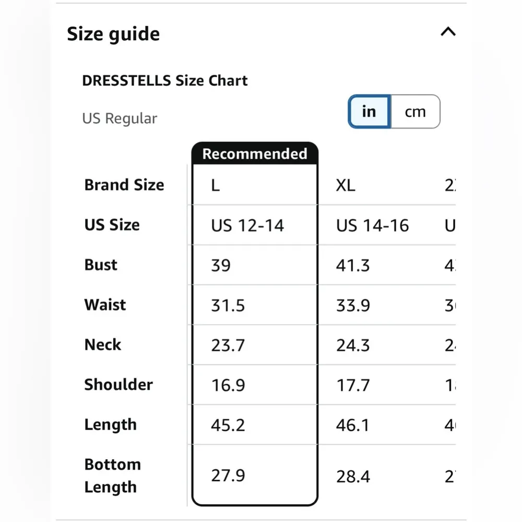Click the L length value 45.2
Screen dimensions: 522x522
tap(228, 425)
